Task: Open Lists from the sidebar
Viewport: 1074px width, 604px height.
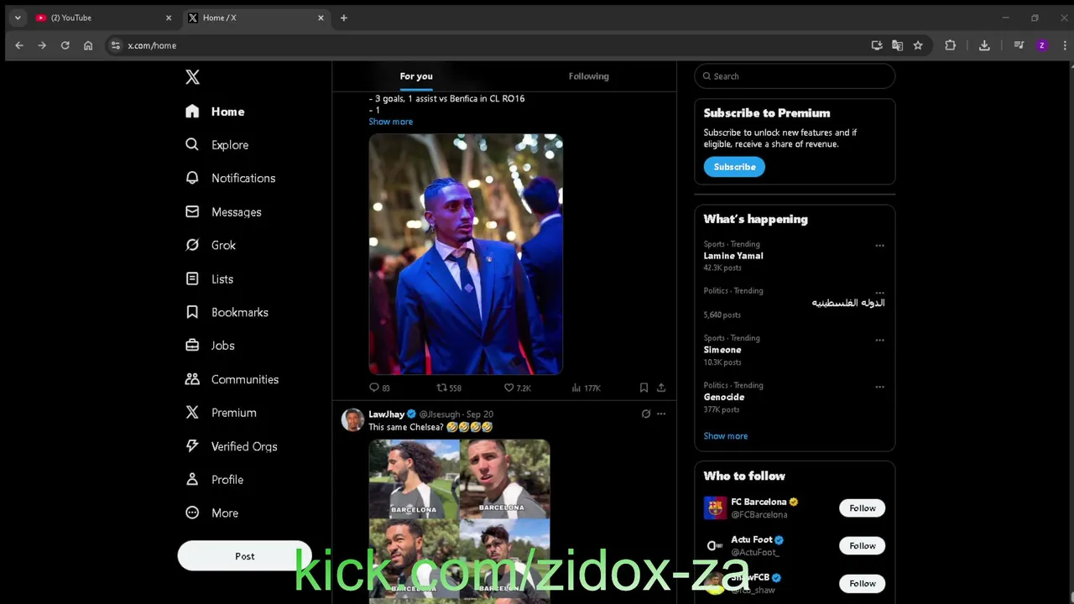Action: click(210, 279)
